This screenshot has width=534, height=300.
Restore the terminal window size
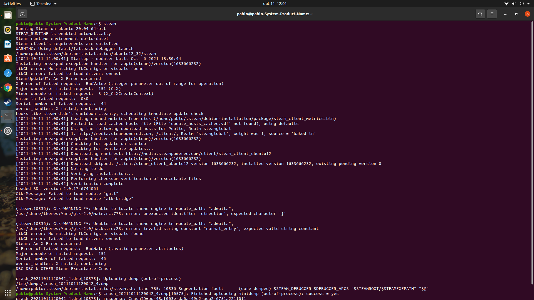(516, 14)
